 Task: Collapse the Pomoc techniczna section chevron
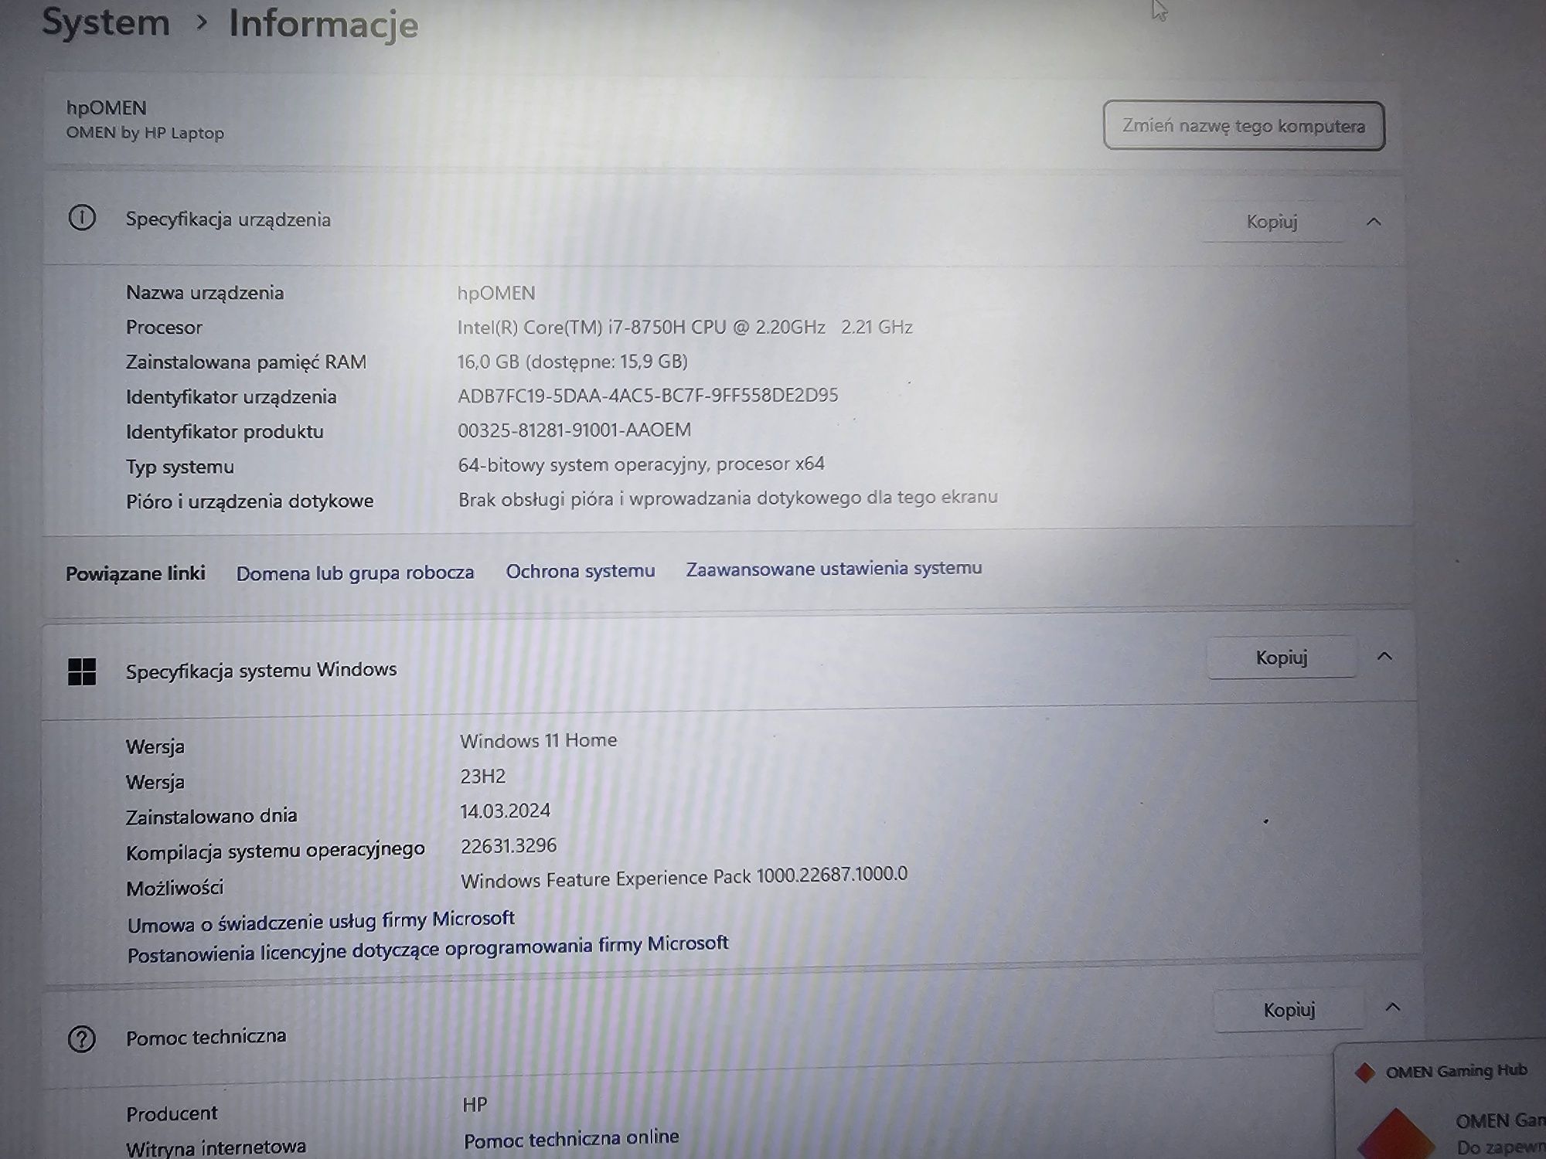tap(1393, 1008)
